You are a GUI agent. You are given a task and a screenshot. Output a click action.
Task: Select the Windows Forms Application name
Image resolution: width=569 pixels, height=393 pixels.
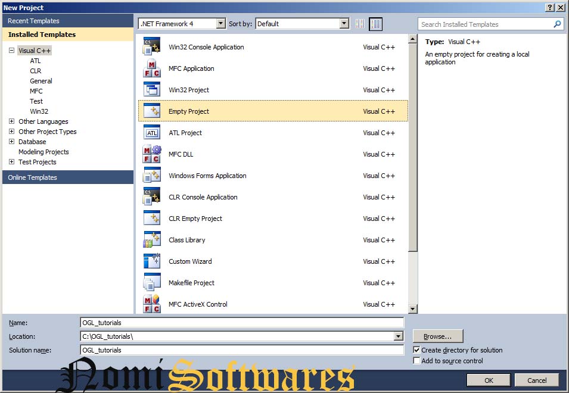[x=207, y=176]
